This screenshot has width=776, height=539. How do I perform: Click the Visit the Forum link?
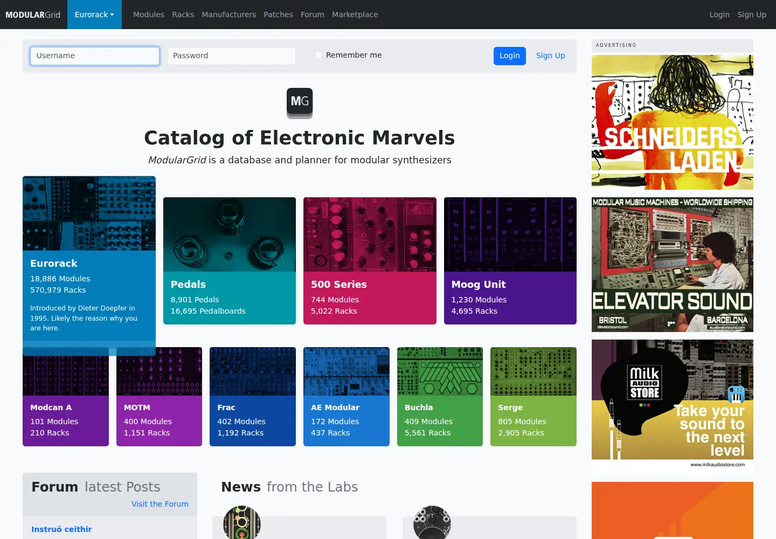pos(160,504)
